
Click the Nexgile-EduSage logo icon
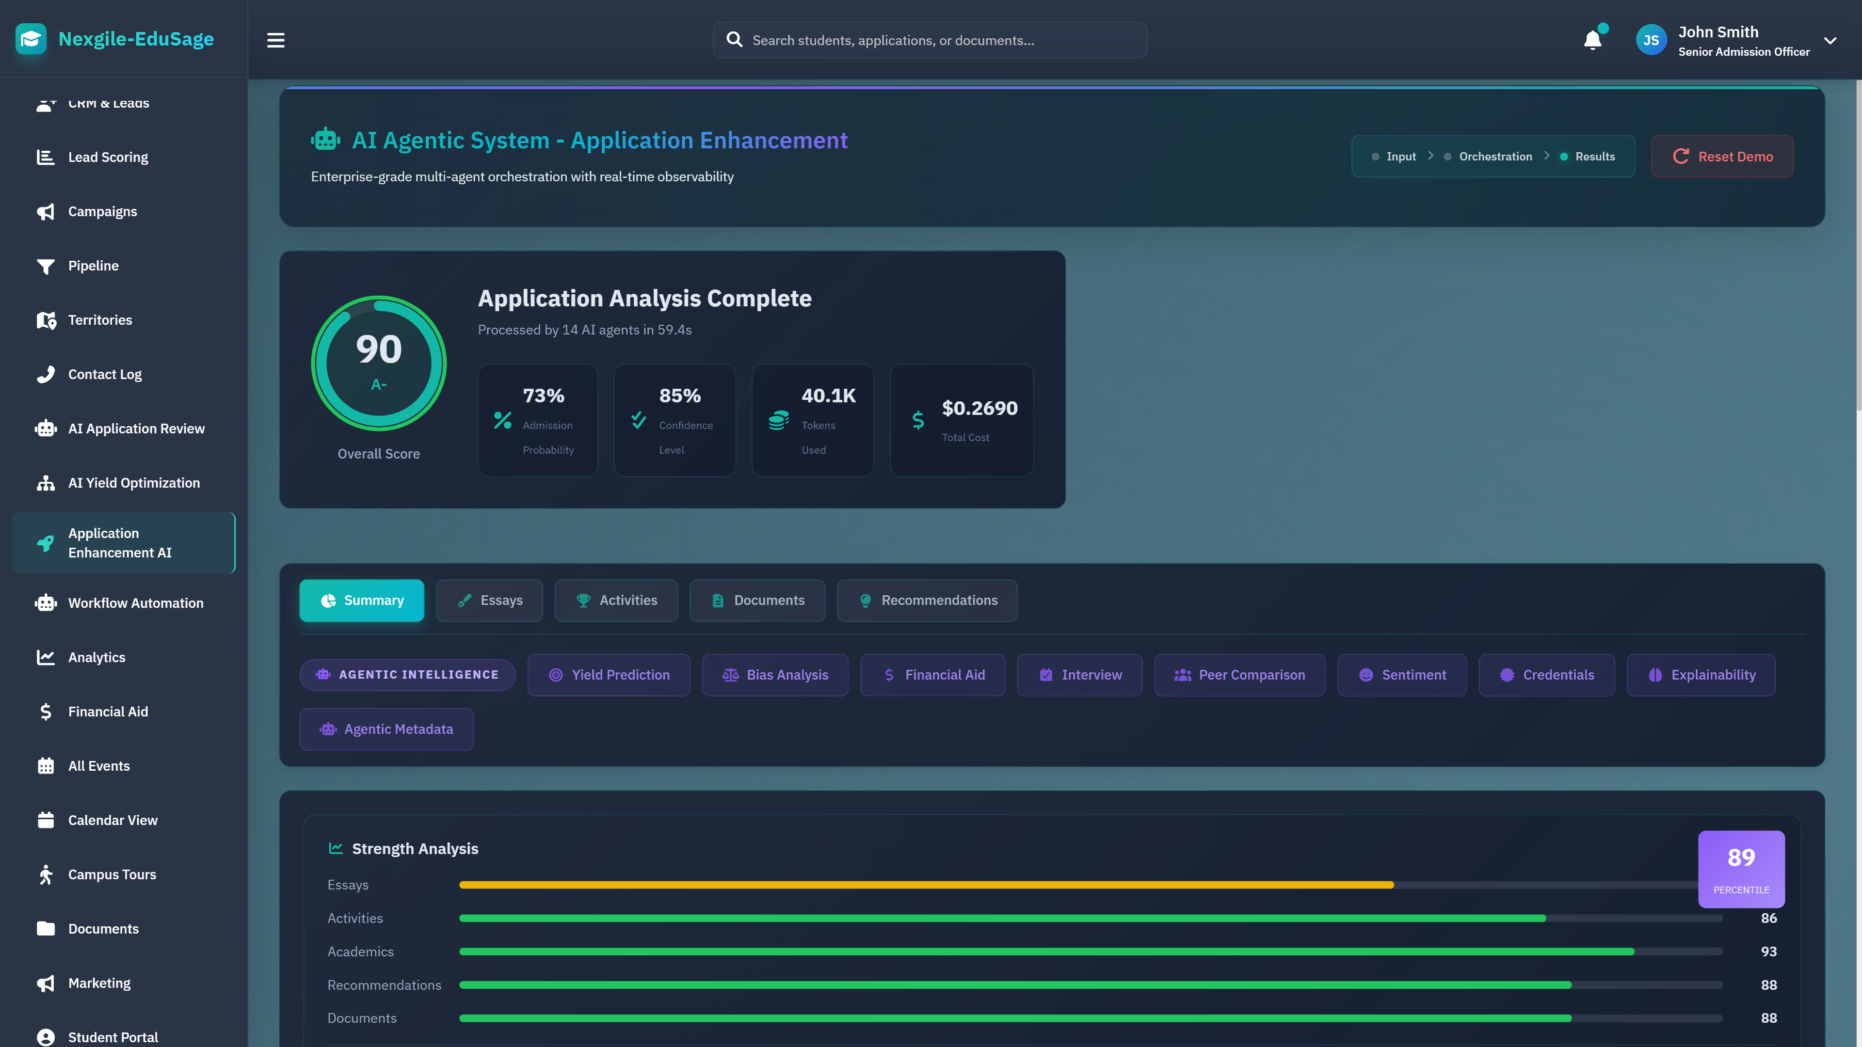[31, 39]
